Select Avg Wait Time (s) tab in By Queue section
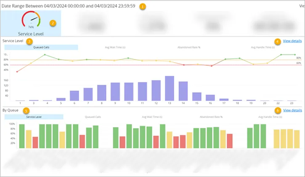This screenshot has height=177, width=305. [152, 117]
